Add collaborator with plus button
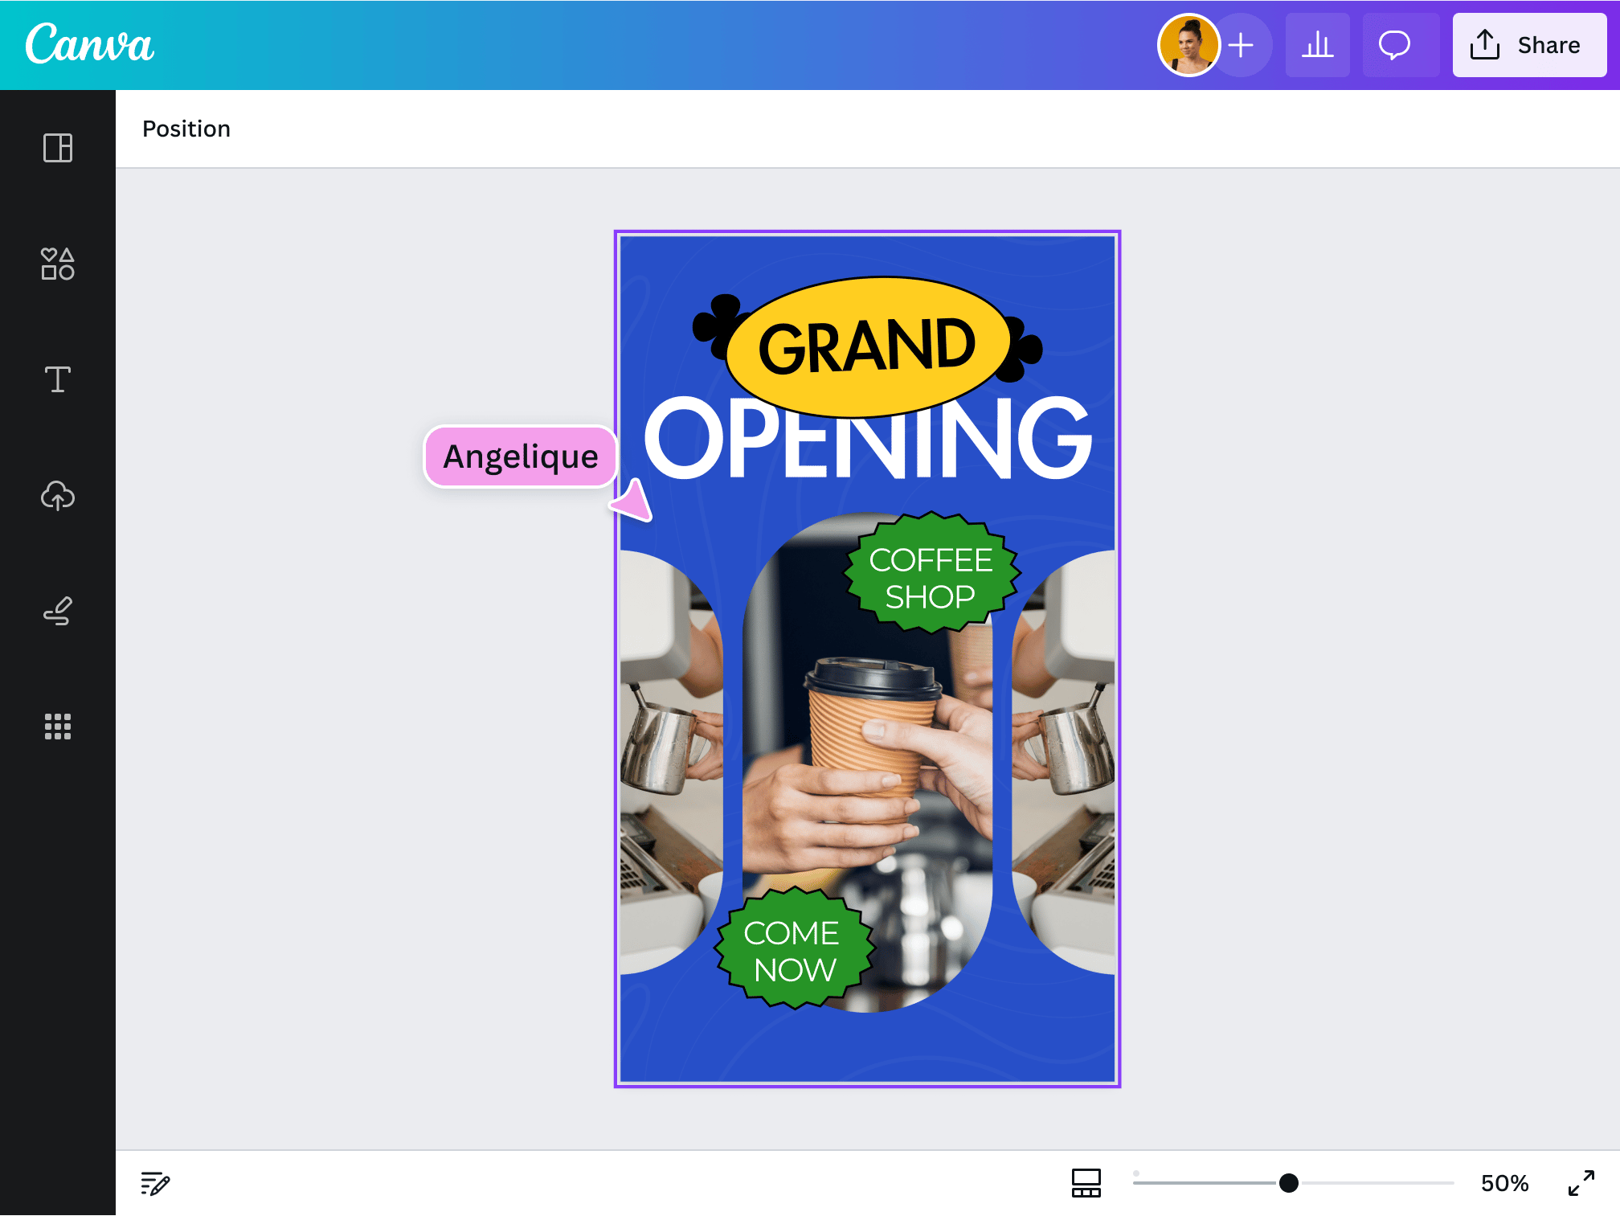 pos(1242,45)
